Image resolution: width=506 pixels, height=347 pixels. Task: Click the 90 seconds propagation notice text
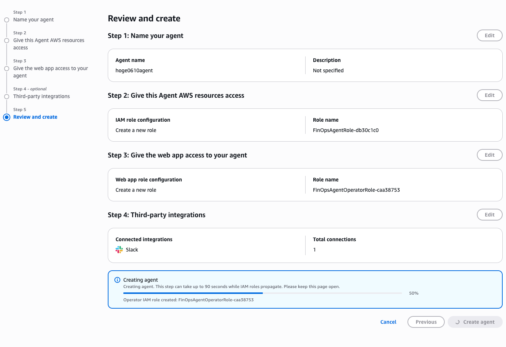pyautogui.click(x=231, y=287)
